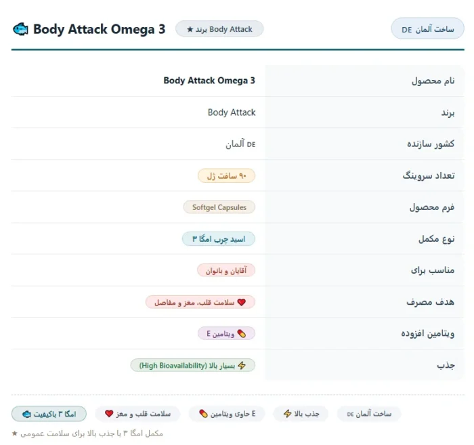Click the lightning icon in the High Bioavailability badge
This screenshot has height=445, width=474.
[242, 365]
